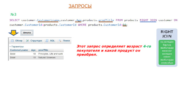Click the prodTitle field in query
This screenshot has height=103, width=184.
[x=106, y=20]
